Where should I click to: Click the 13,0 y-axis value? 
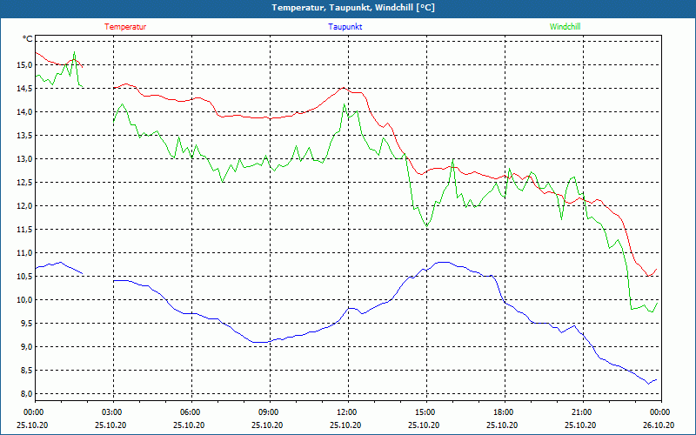point(24,159)
